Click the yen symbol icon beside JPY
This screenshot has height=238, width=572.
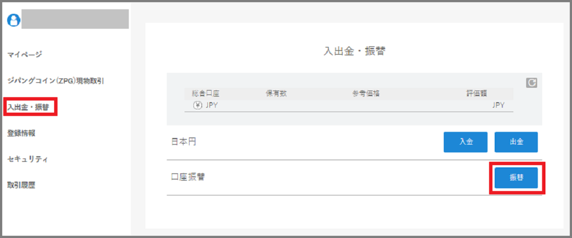click(x=197, y=105)
